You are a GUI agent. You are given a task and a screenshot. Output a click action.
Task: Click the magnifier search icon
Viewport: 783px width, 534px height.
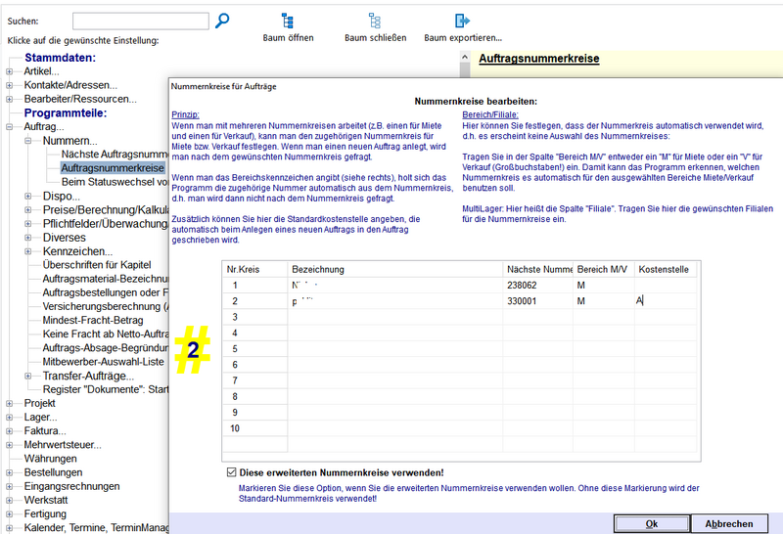[x=222, y=21]
